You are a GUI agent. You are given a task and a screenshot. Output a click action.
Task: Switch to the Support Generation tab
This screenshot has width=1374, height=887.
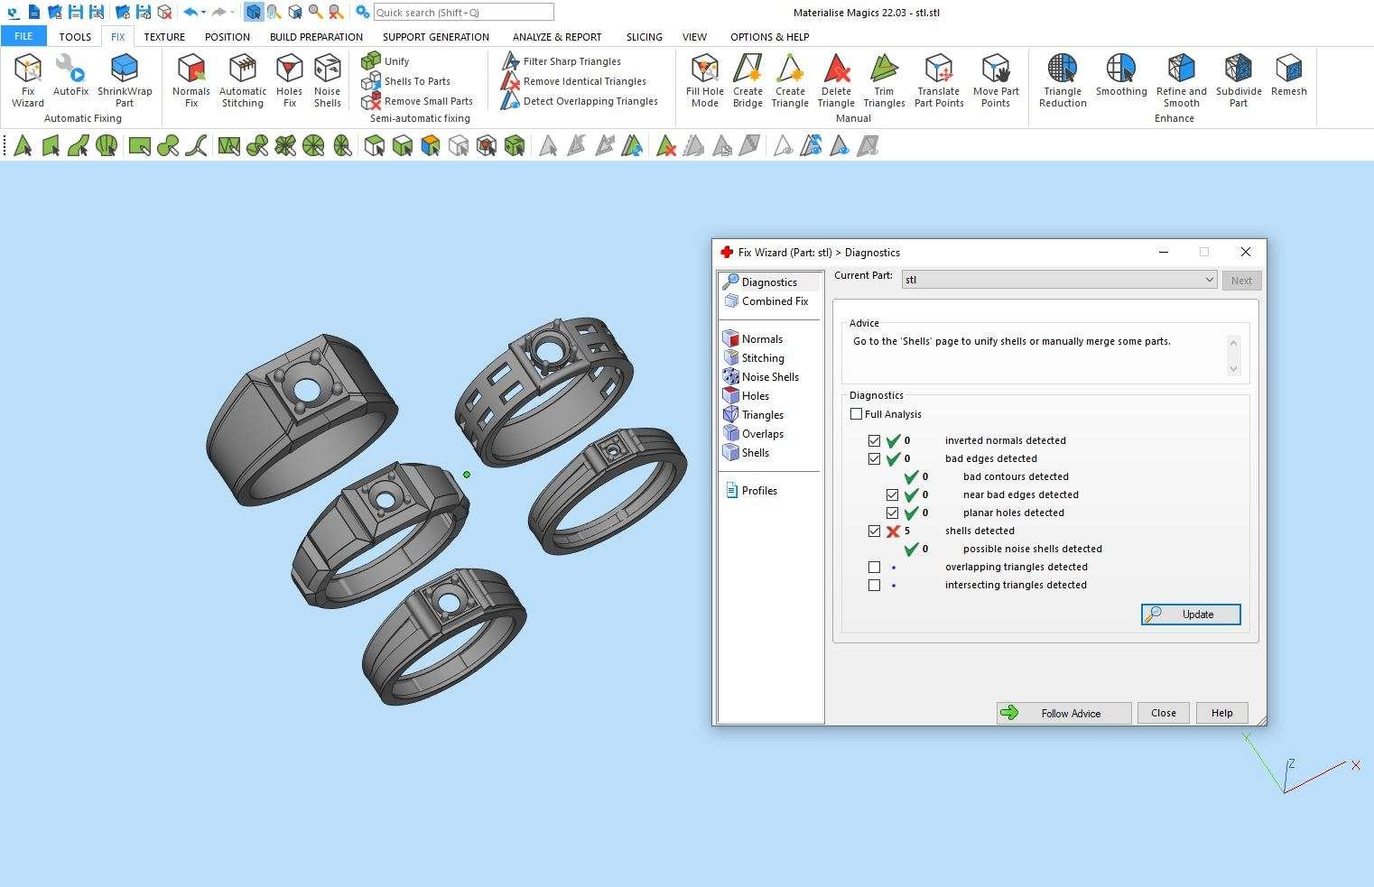(435, 37)
